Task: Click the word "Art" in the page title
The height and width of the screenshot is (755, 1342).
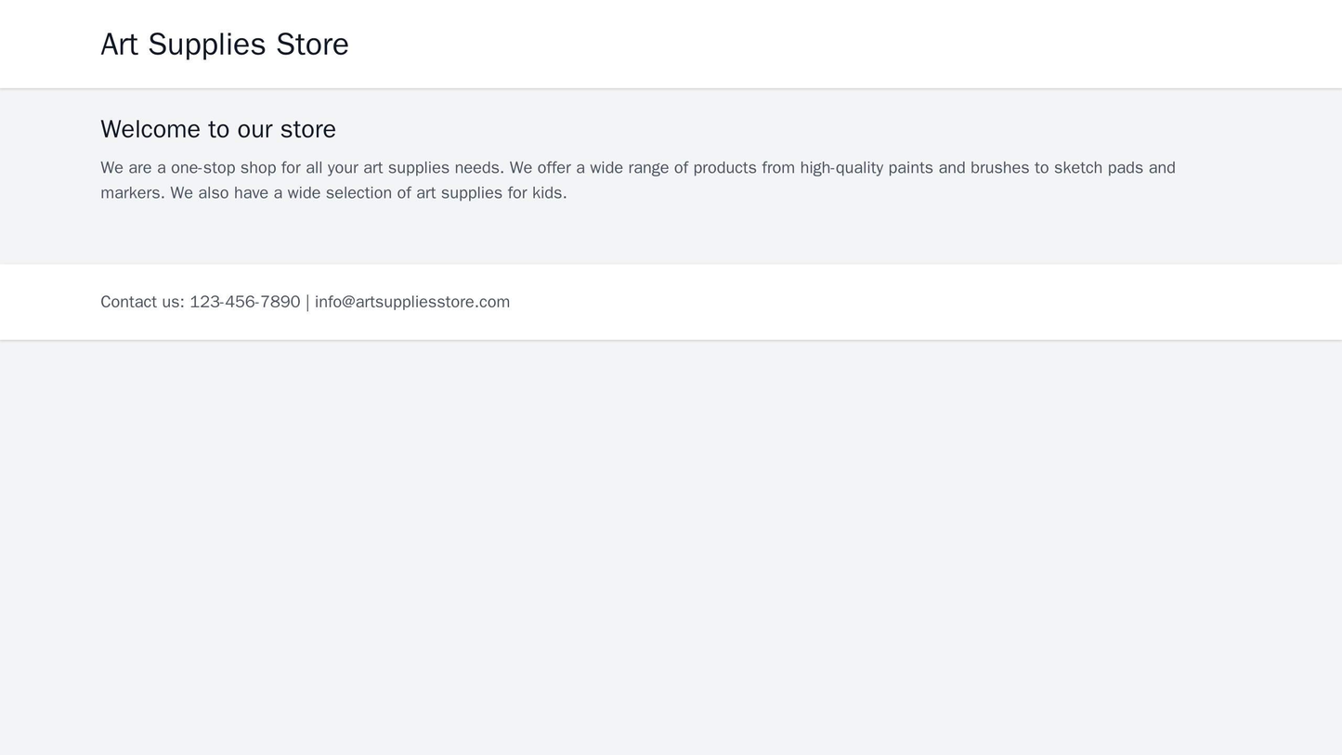Action: click(119, 45)
